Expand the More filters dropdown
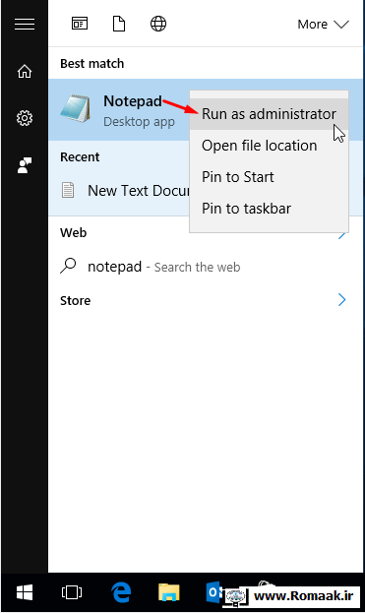365x613 pixels. (323, 25)
